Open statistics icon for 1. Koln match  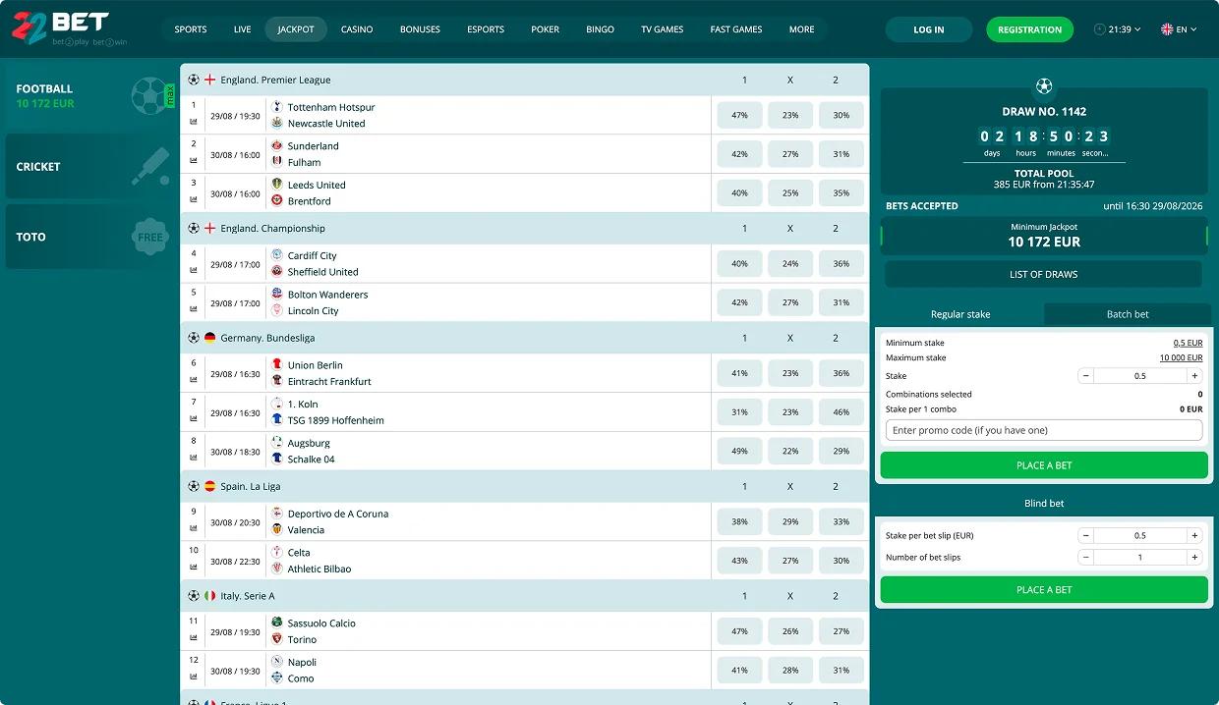[194, 418]
